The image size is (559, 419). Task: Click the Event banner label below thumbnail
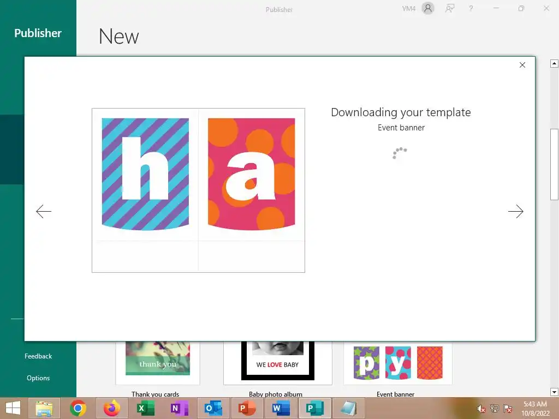[x=395, y=394]
